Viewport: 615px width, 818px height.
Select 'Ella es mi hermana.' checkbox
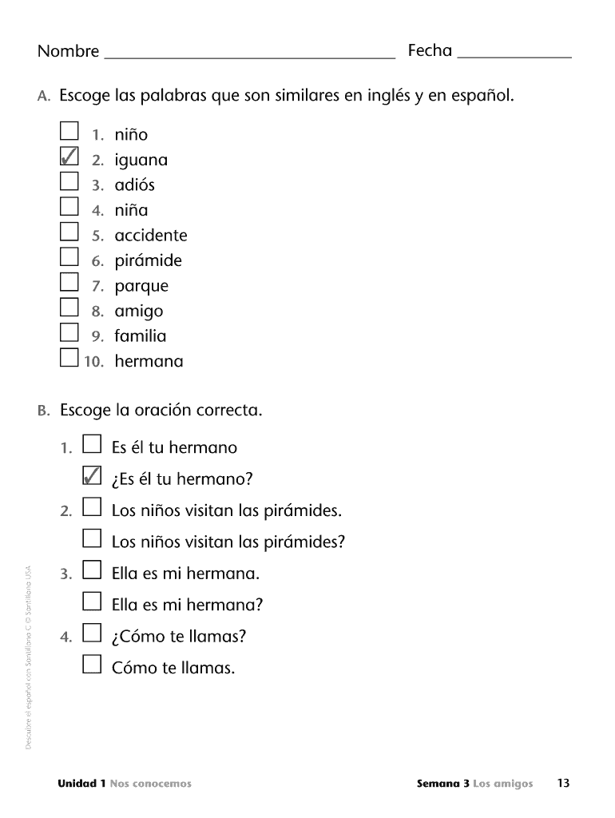pyautogui.click(x=92, y=570)
